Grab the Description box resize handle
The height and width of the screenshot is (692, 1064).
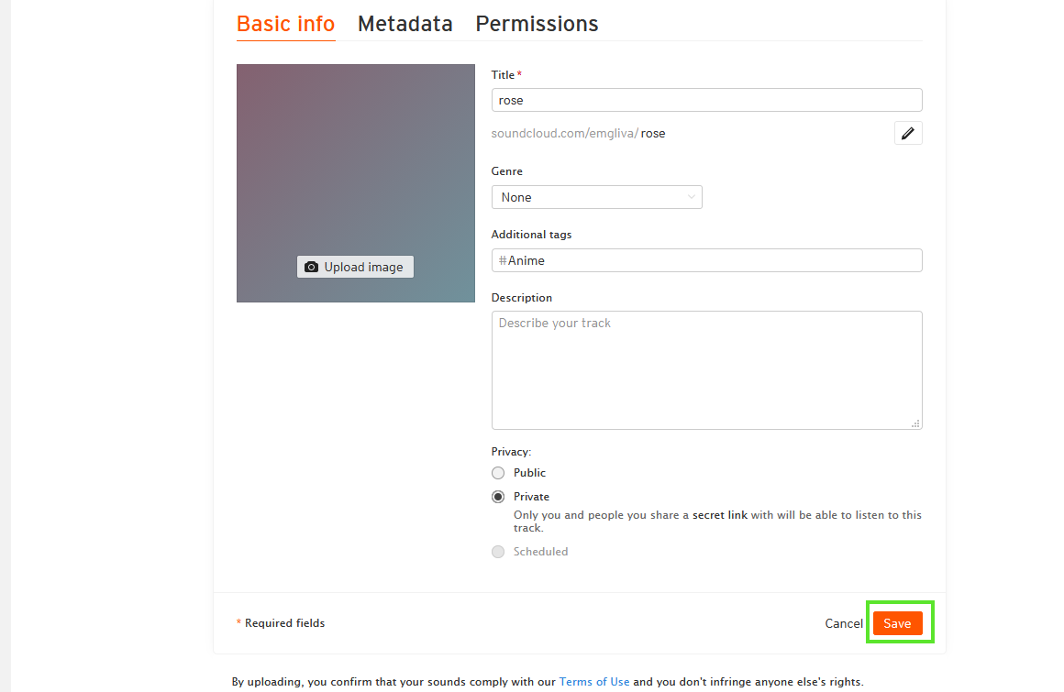915,423
